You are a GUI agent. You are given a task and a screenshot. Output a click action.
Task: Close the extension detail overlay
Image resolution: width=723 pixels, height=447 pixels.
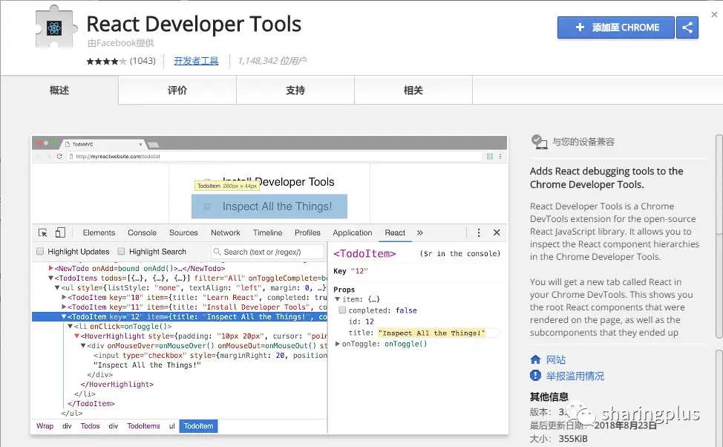tap(714, 14)
